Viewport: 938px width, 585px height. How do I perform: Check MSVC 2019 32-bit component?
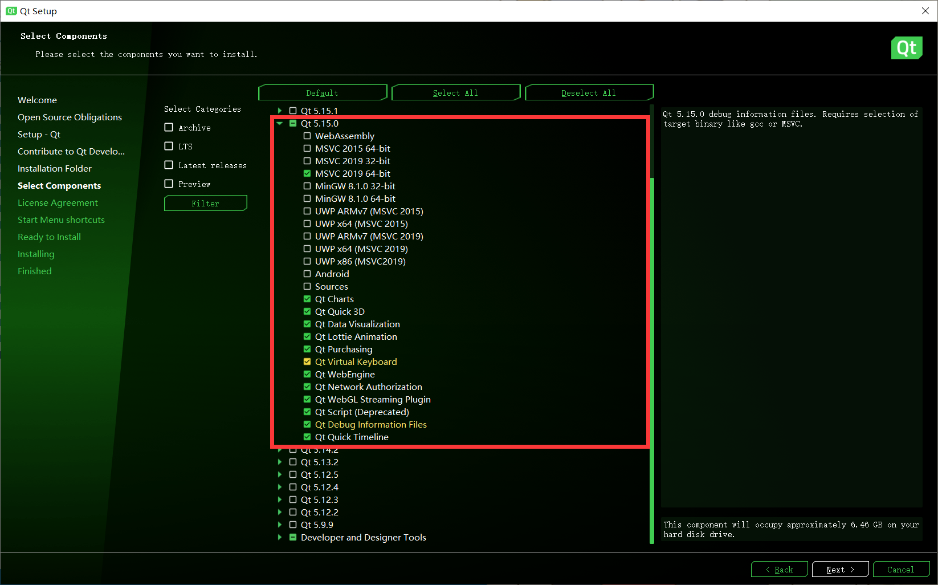pos(307,161)
